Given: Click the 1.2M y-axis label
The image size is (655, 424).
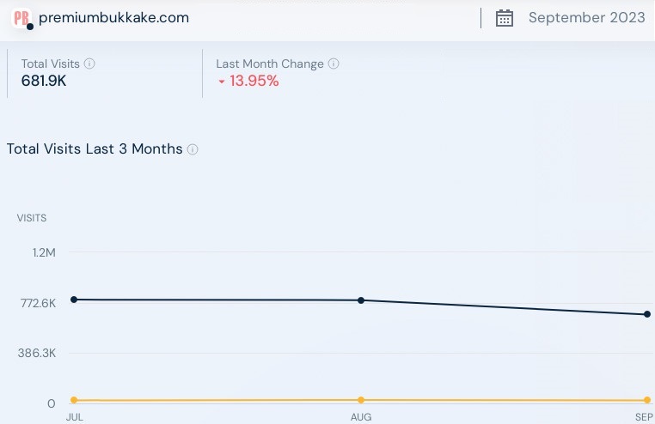Looking at the screenshot, I should point(44,252).
